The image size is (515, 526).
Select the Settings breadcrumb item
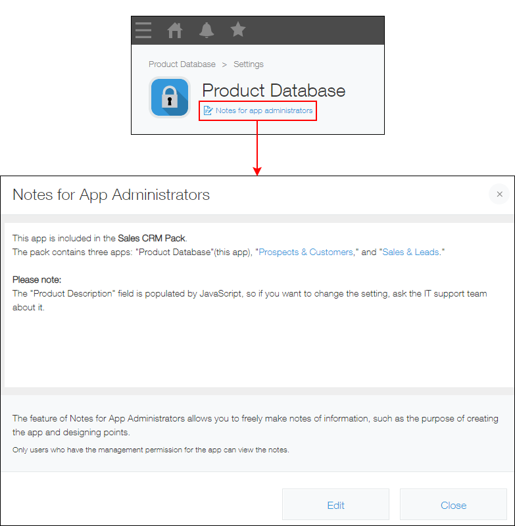(248, 64)
